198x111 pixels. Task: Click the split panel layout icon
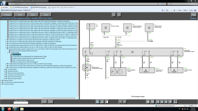tap(102, 102)
